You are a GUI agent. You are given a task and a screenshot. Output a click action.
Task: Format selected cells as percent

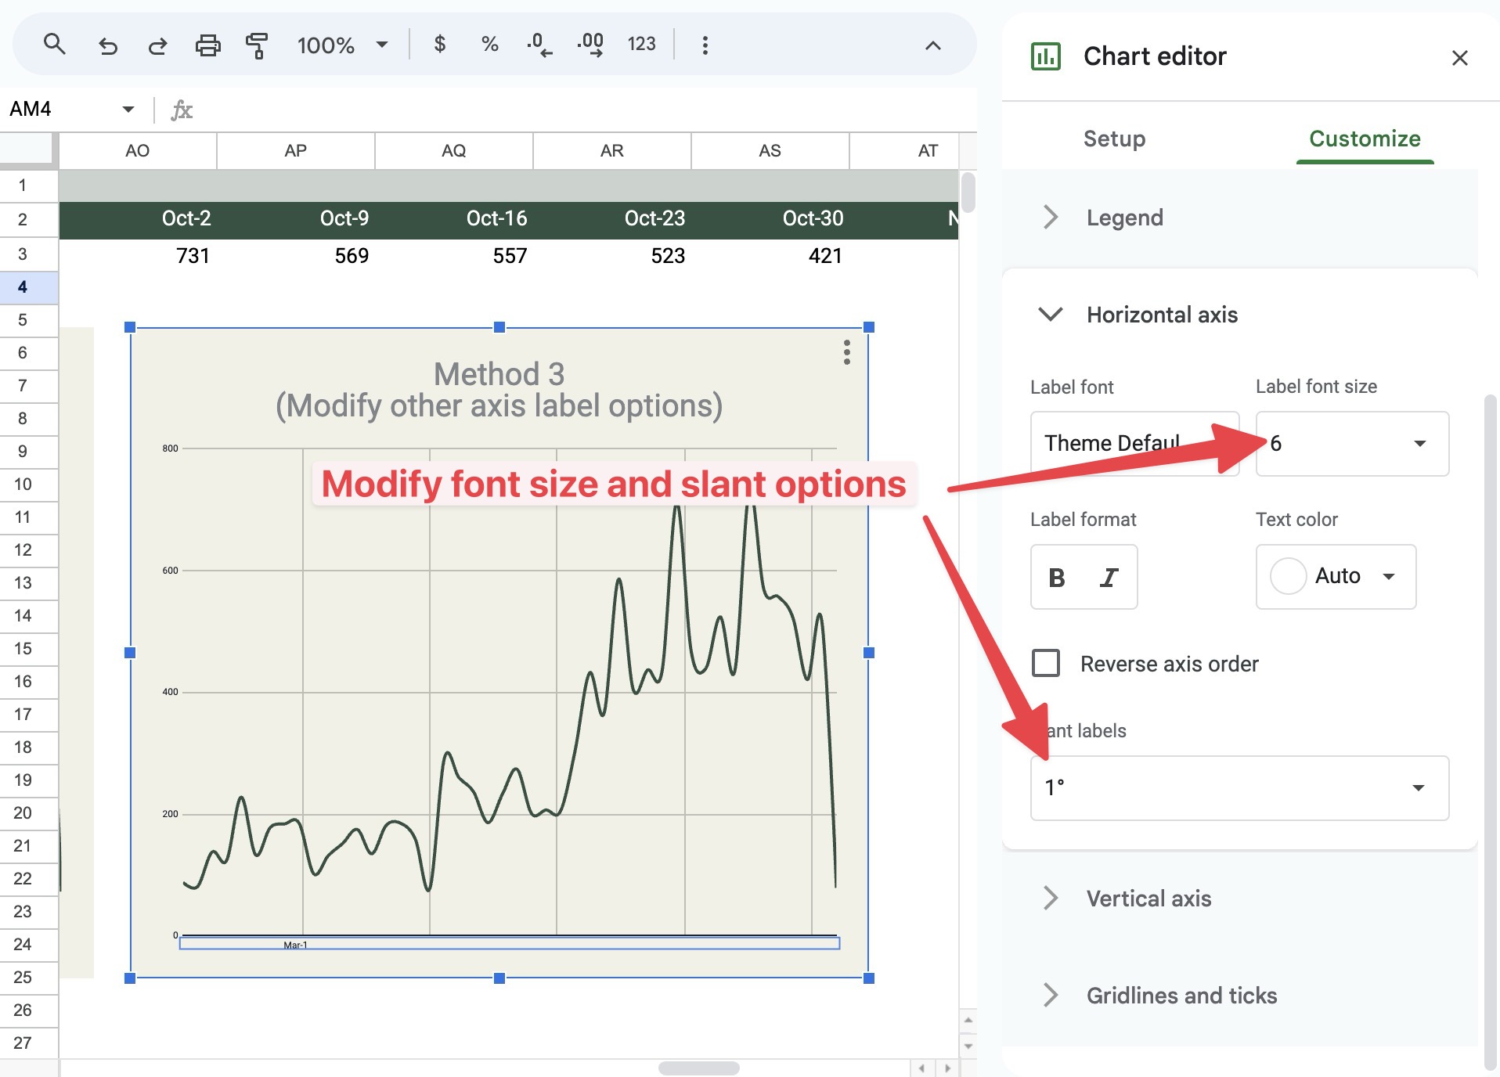pos(489,45)
